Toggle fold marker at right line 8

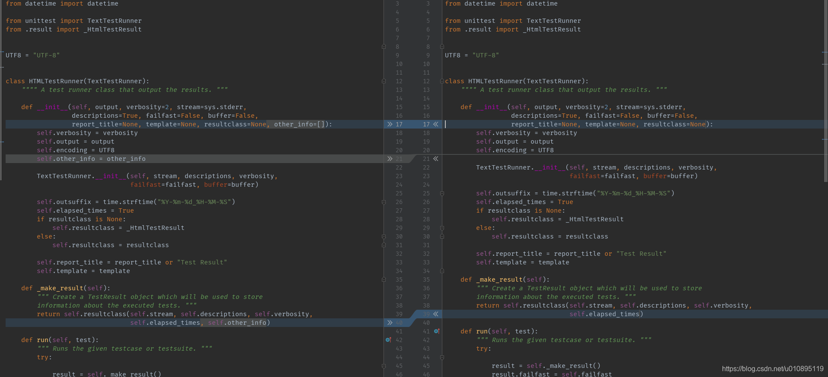click(x=442, y=47)
